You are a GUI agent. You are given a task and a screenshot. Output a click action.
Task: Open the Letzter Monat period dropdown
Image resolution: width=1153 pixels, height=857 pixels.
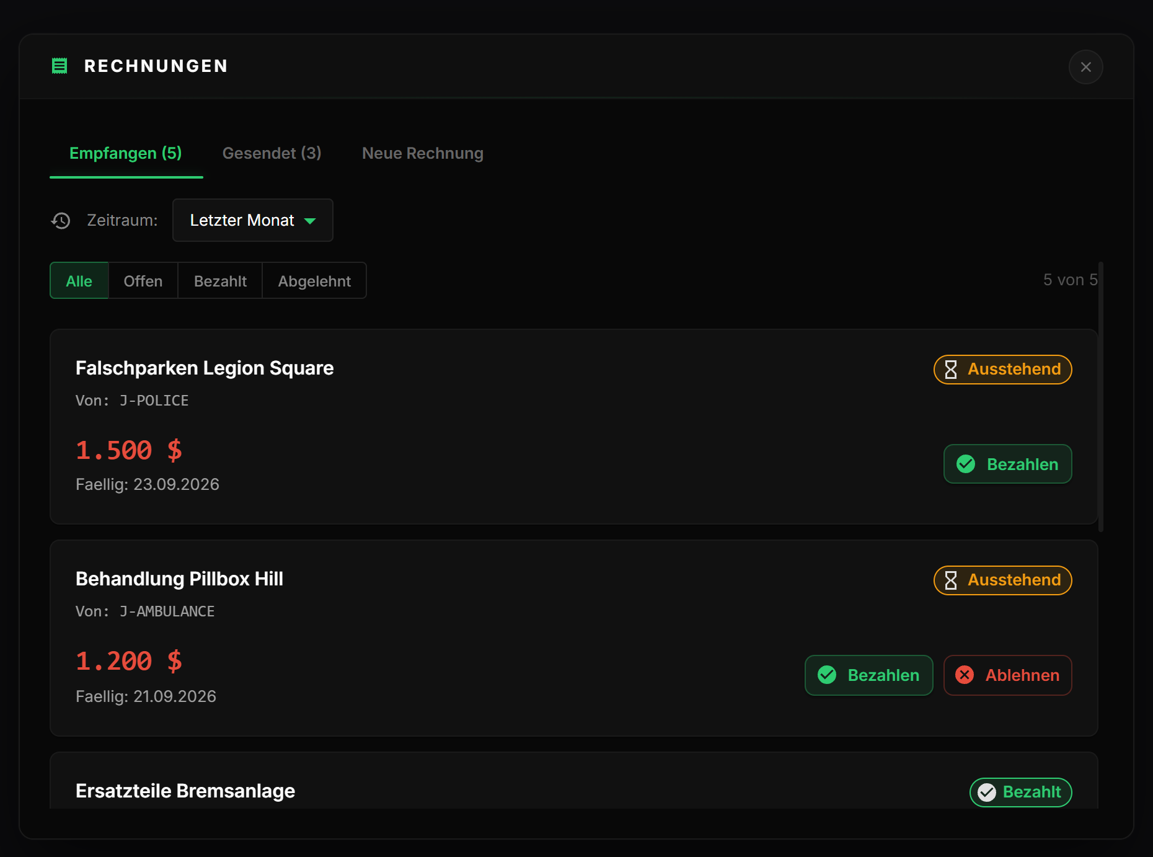pos(253,220)
